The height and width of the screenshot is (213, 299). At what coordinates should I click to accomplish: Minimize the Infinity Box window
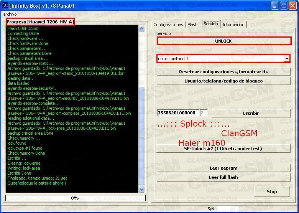[x=274, y=6]
